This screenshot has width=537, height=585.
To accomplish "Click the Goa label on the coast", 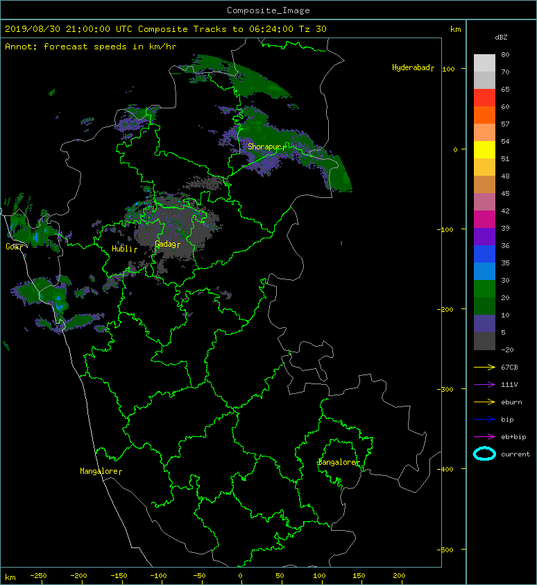I will [14, 247].
